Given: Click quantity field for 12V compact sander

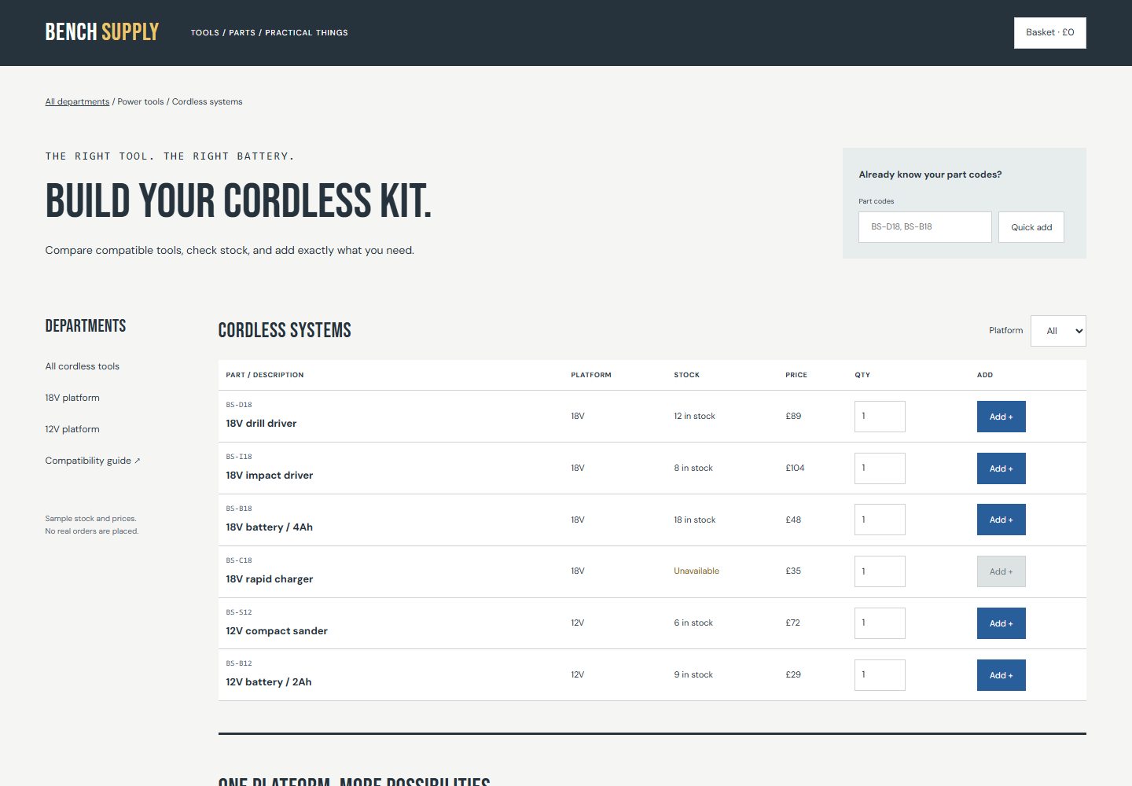Looking at the screenshot, I should (x=880, y=623).
